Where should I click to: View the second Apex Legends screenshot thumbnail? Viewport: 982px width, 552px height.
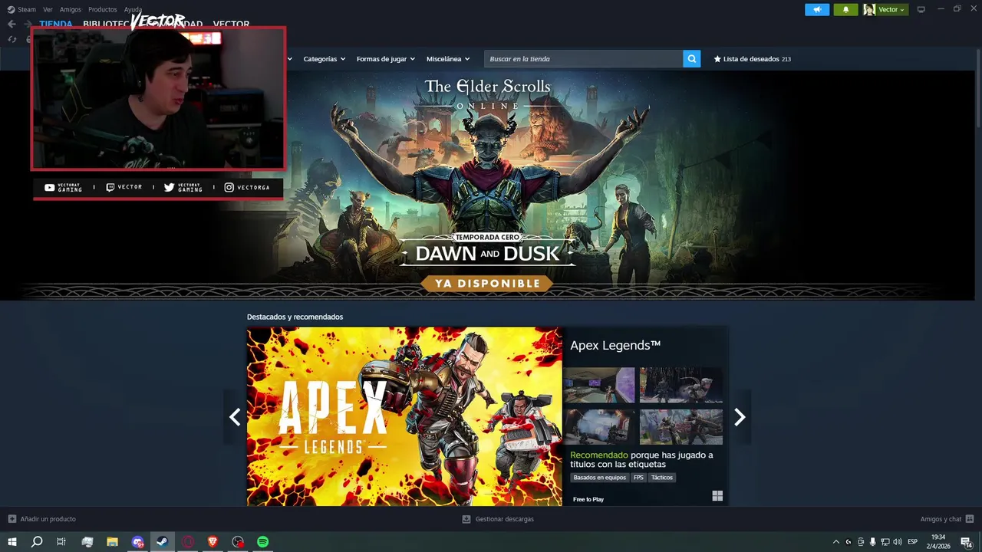tap(681, 385)
